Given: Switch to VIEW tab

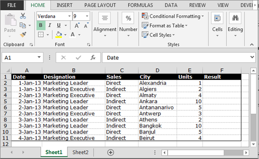Looking at the screenshot, I should point(223,5).
